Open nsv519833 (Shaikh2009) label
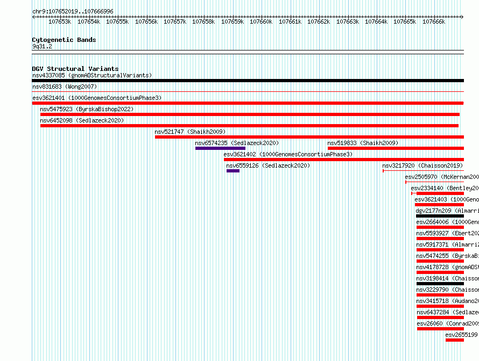 (x=363, y=143)
